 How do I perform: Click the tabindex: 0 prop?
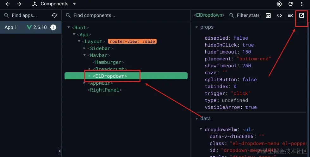220,87
